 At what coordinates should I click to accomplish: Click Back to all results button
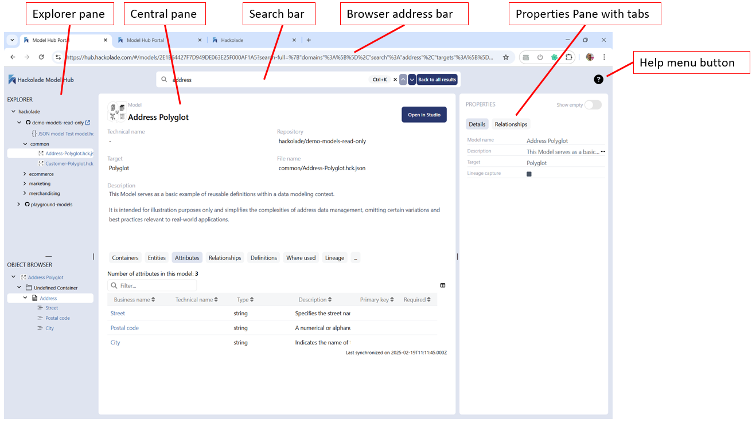[x=437, y=80]
